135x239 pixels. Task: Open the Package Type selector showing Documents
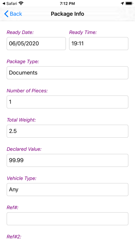tap(67, 73)
